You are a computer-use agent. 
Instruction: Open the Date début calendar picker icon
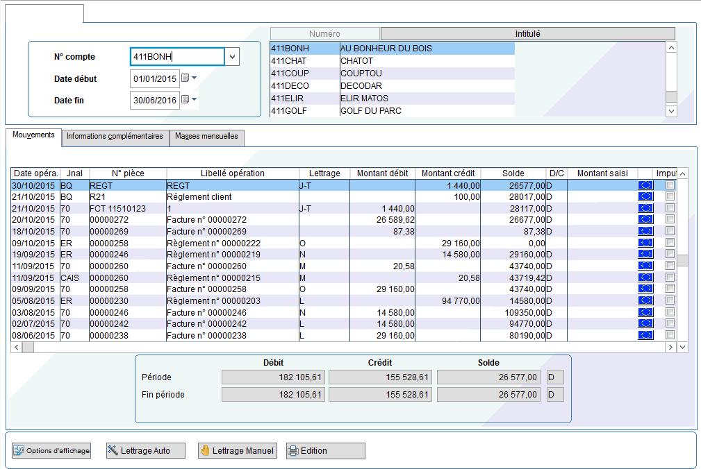(x=185, y=78)
